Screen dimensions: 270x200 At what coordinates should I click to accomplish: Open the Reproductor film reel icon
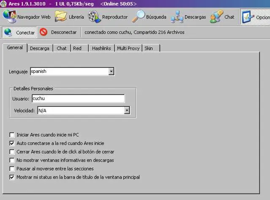click(94, 17)
